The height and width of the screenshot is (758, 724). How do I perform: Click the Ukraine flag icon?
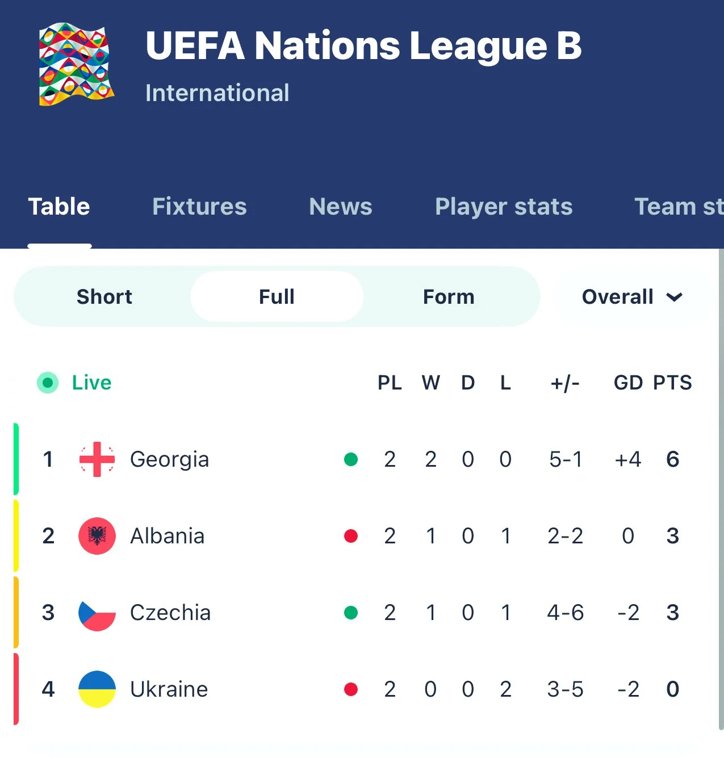[x=97, y=689]
